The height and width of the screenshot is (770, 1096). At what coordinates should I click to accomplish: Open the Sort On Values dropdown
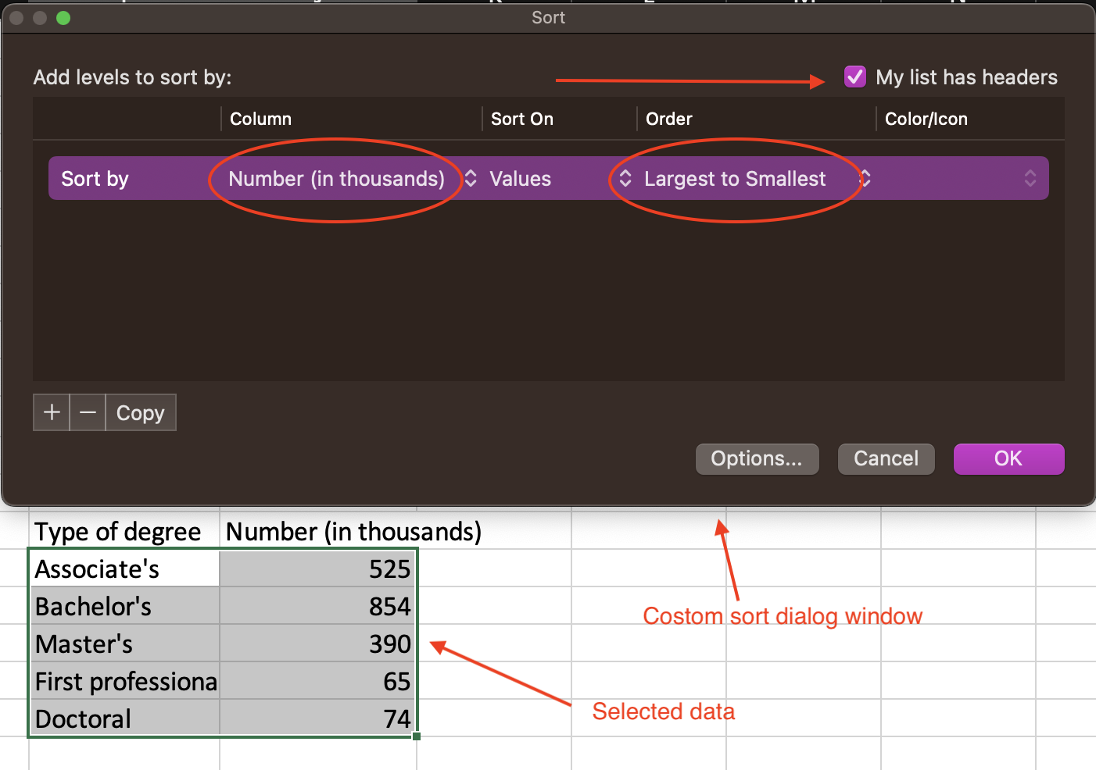click(x=547, y=179)
